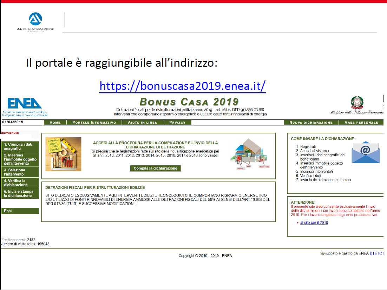The height and width of the screenshot is (290, 387).
Task: Click the date 01/04/2019
Action: pos(13,122)
